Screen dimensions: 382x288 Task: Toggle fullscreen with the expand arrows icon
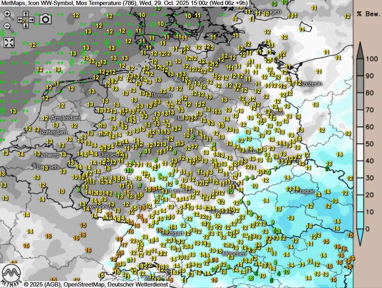9,42
